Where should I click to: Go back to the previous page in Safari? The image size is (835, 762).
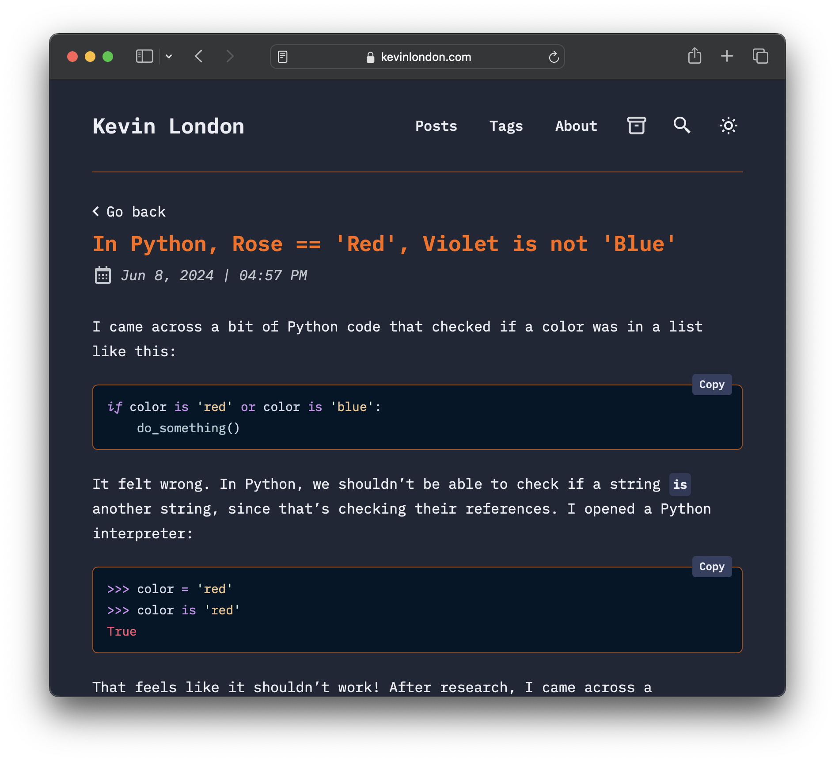click(199, 57)
